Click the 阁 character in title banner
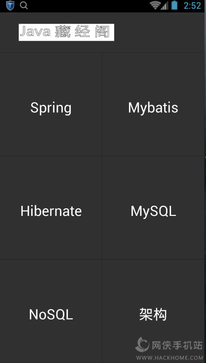Viewport: 206px width, 363px height. click(102, 31)
